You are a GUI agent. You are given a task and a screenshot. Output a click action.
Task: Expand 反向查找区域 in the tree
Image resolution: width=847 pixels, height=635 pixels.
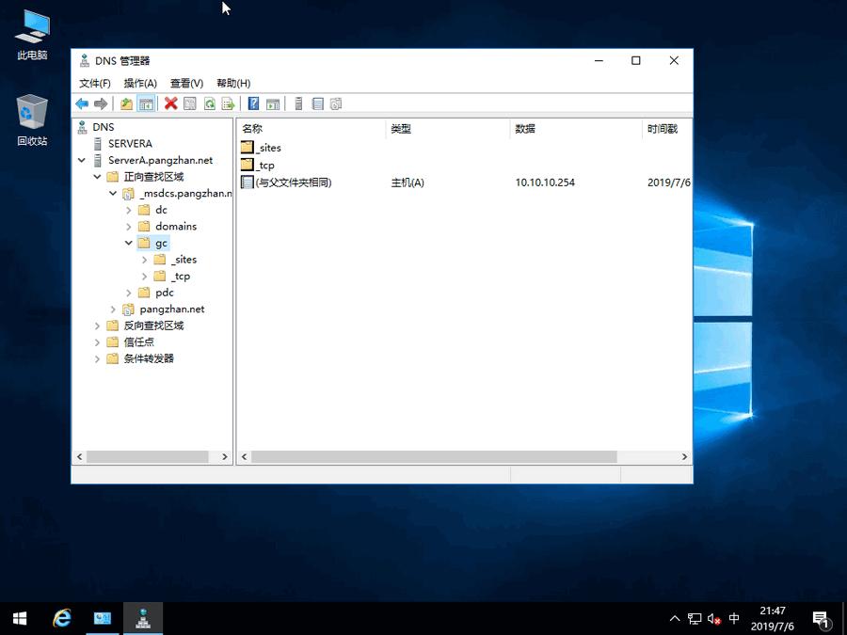click(98, 325)
